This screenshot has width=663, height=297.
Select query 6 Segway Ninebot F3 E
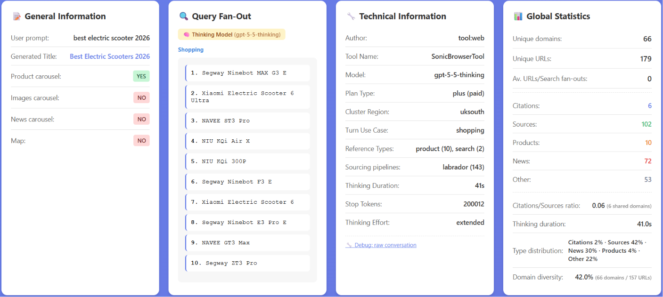coord(247,182)
